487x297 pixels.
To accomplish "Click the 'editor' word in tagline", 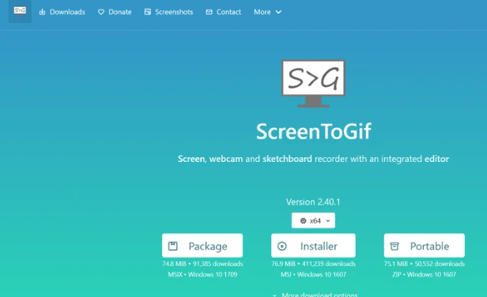I will click(436, 159).
